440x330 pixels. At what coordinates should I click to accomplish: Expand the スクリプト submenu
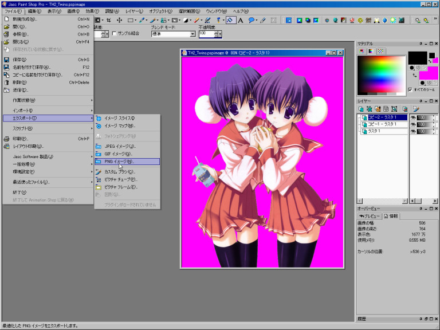(x=48, y=128)
